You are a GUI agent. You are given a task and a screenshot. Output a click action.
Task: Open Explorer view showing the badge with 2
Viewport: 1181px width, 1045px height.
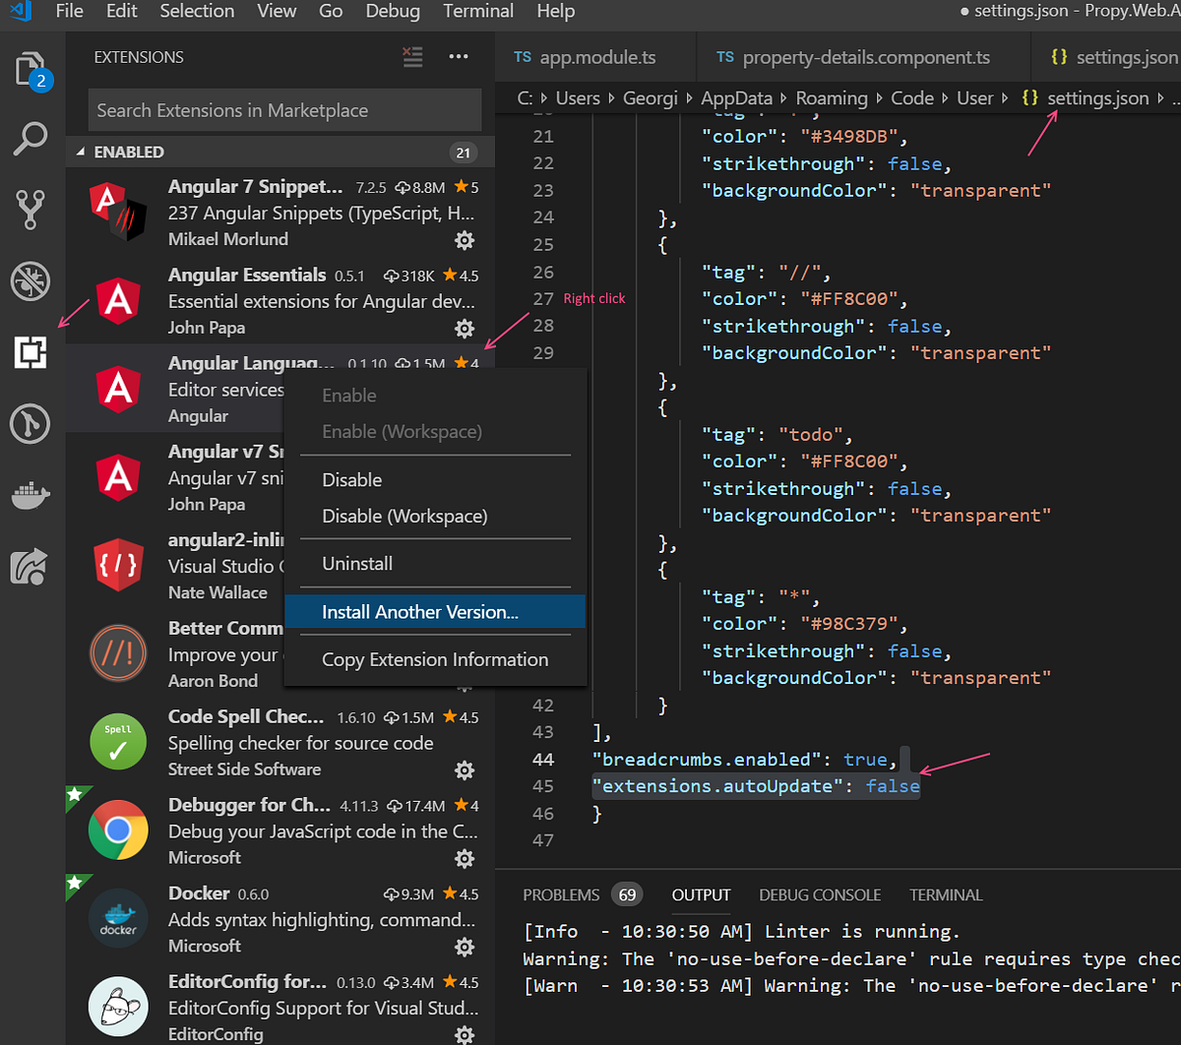click(30, 69)
